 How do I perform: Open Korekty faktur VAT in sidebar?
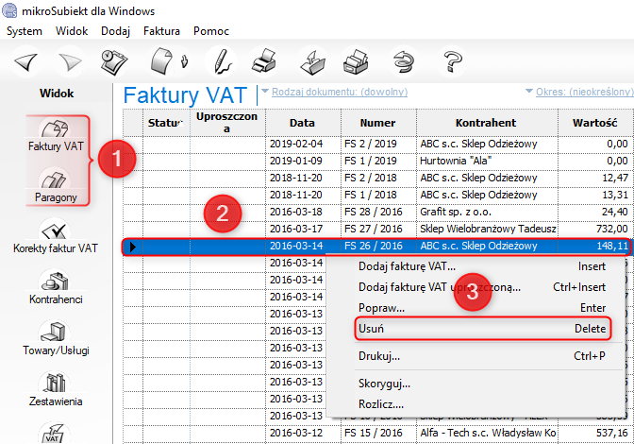point(56,236)
